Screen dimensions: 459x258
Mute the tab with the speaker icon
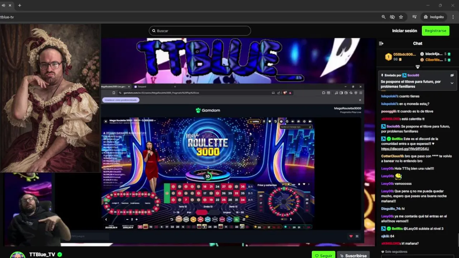pyautogui.click(x=3, y=5)
